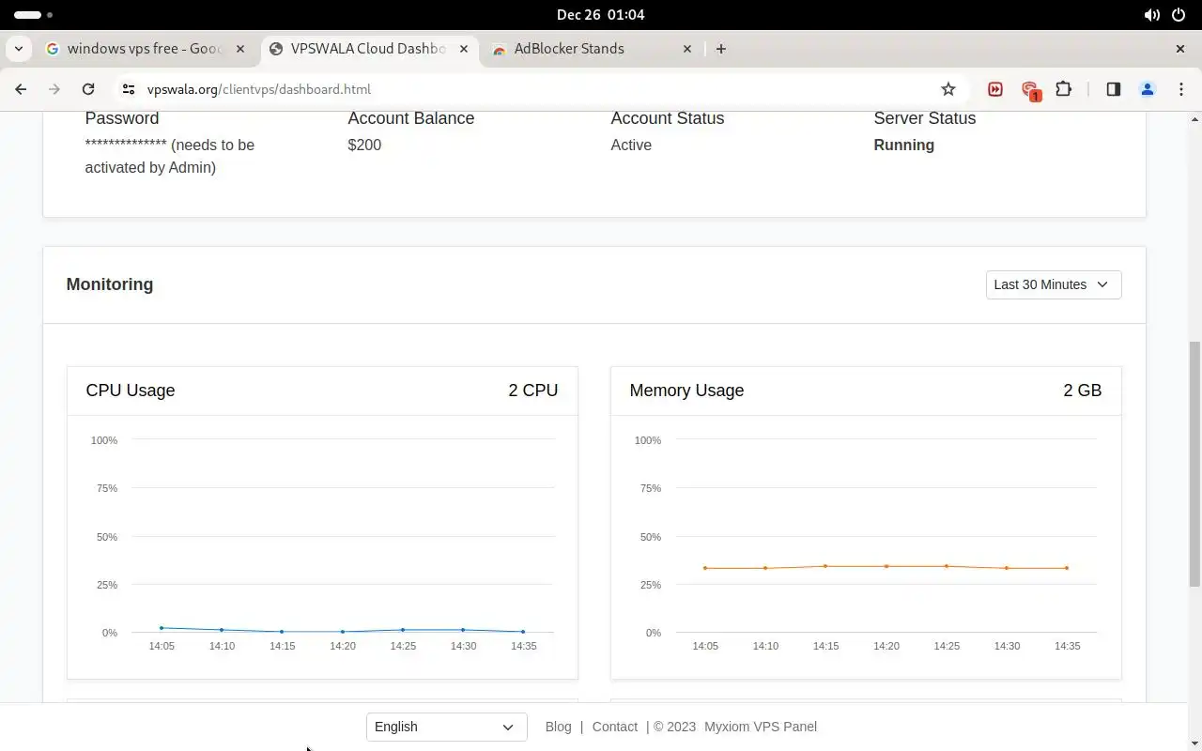Open a new browser tab
Viewport: 1202px width, 751px height.
[721, 49]
